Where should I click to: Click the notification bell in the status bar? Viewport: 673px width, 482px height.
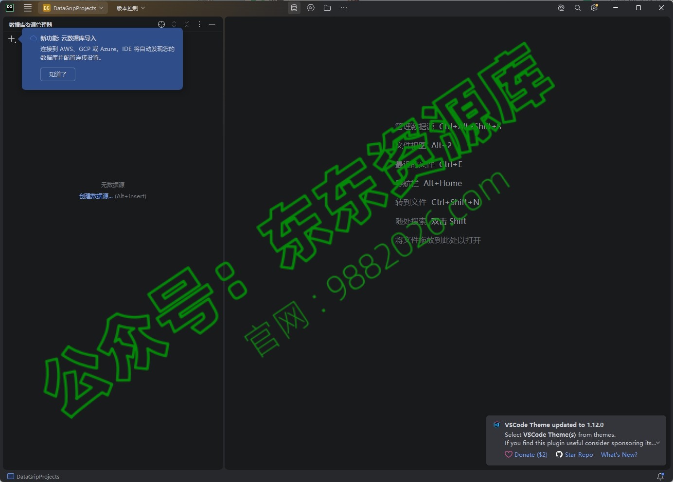click(660, 476)
